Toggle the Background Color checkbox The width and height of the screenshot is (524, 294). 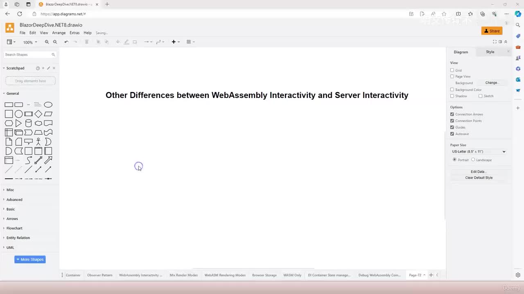(452, 89)
